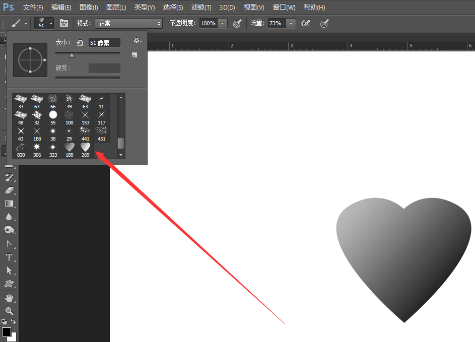Image resolution: width=475 pixels, height=342 pixels.
Task: Open the Brush tool preset picker icon
Action: [x=16, y=23]
